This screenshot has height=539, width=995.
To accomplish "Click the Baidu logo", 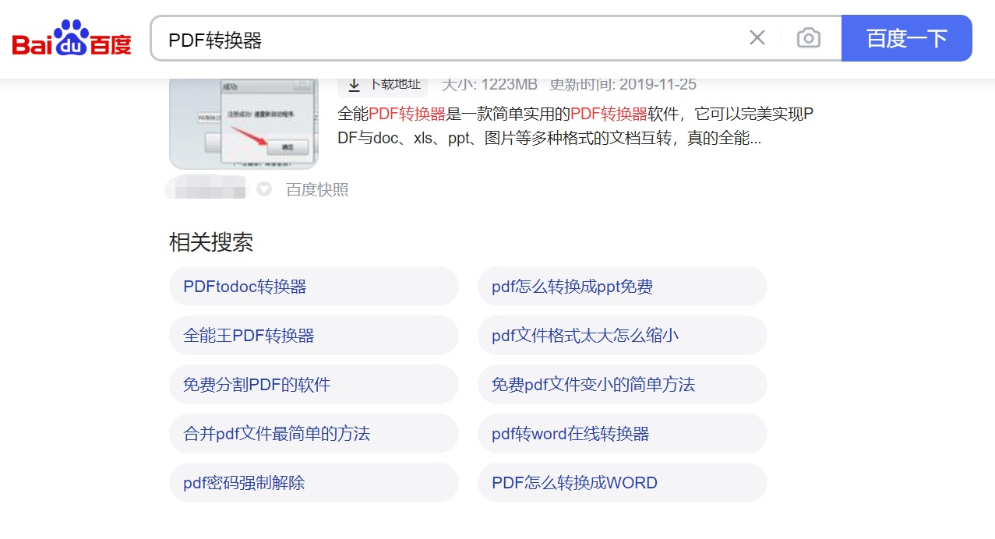I will tap(72, 38).
